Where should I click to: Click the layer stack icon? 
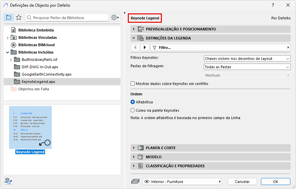135,181
